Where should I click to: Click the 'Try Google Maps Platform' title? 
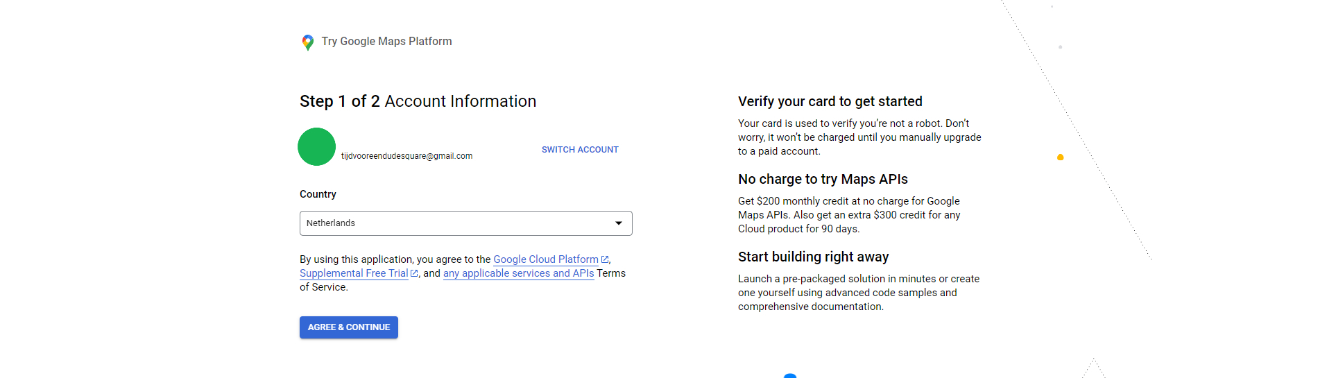pos(386,42)
